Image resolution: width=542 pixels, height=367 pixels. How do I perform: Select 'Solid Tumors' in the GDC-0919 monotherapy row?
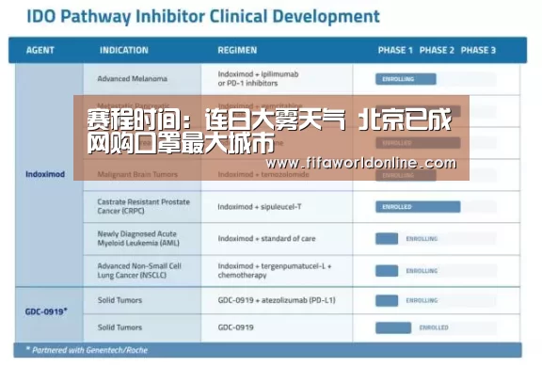coord(120,327)
